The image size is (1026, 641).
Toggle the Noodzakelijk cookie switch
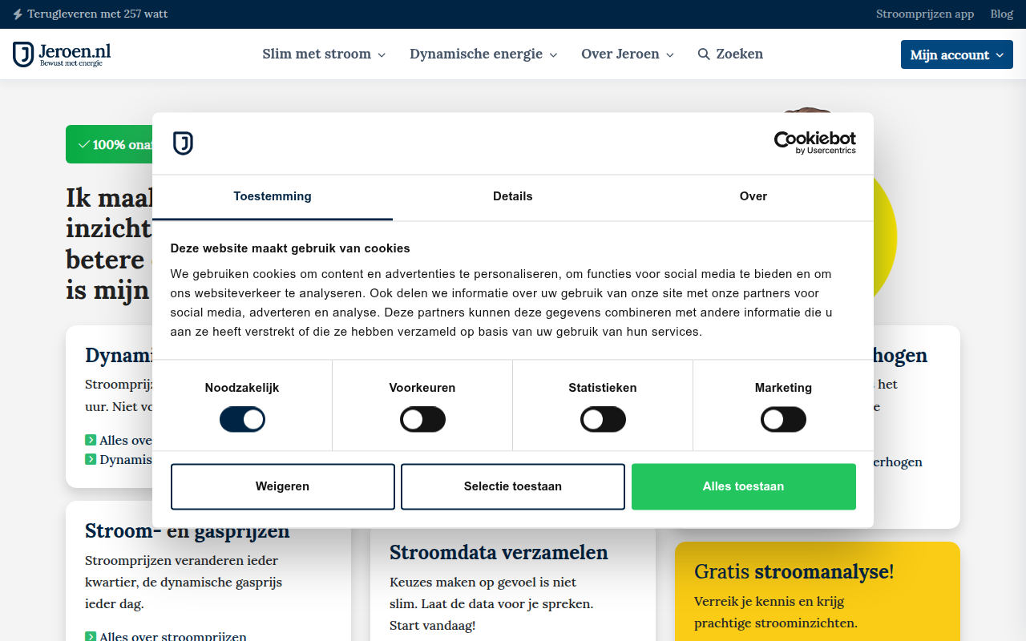(x=242, y=420)
